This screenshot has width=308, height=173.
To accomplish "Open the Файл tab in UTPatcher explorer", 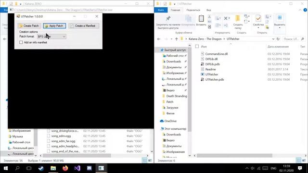I will click(x=161, y=10).
